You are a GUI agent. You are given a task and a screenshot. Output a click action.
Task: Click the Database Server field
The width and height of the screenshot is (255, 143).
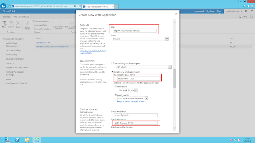(x=135, y=115)
